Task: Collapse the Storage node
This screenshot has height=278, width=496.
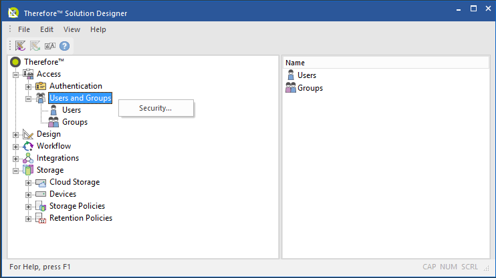Action: pos(15,171)
